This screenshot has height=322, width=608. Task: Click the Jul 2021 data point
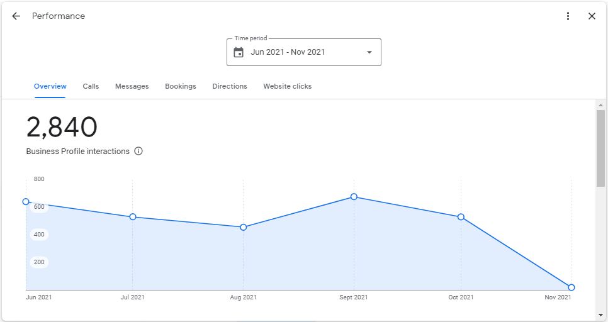coord(133,217)
